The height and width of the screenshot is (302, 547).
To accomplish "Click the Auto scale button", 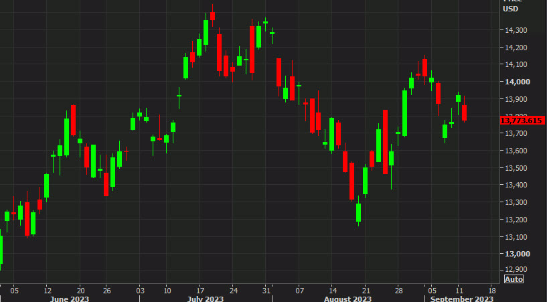I will click(514, 279).
